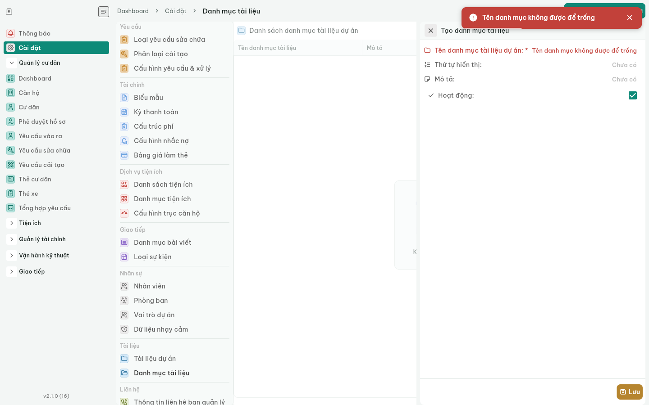The height and width of the screenshot is (405, 649).
Task: Open Loại yêu cầu sửa chữa icon
Action: tap(124, 40)
